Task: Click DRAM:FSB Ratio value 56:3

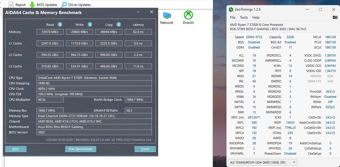Action: (138, 110)
